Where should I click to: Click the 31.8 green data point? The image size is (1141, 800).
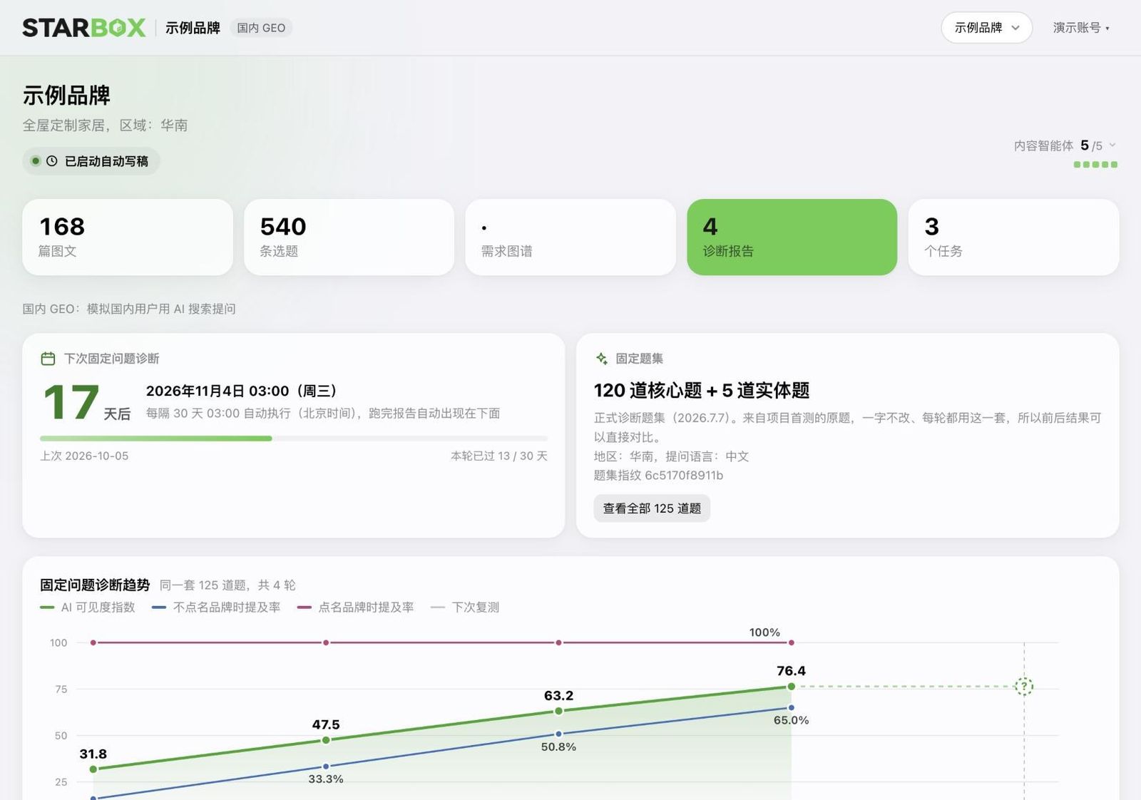[x=93, y=769]
